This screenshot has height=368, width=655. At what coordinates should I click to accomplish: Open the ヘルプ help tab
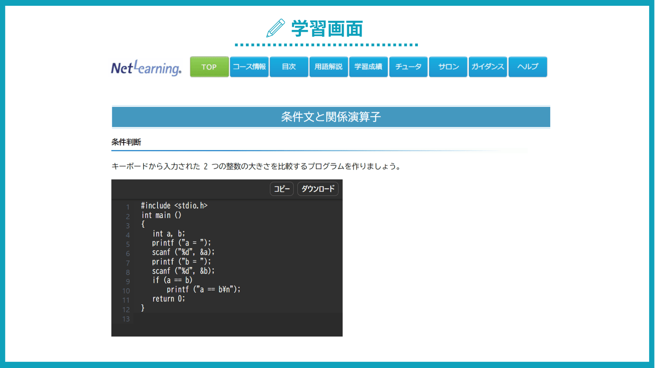pos(528,67)
